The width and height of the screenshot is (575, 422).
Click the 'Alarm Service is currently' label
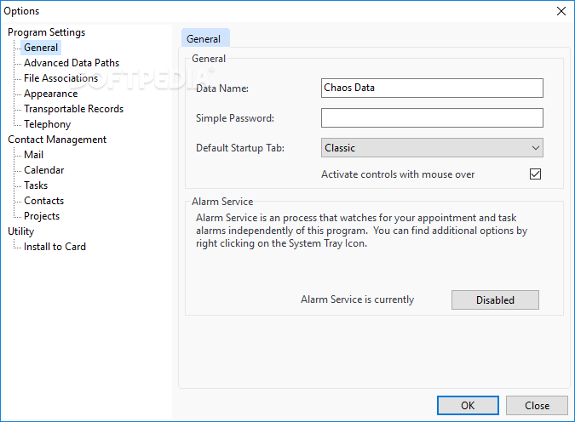[357, 299]
